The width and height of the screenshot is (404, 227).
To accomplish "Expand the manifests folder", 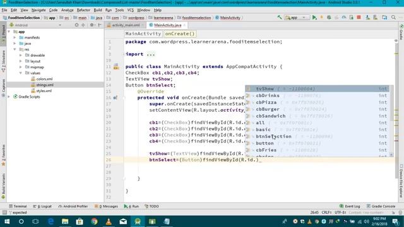I will (15, 38).
